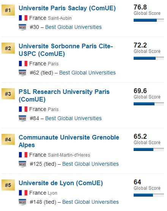Click French flag beside Saint-Aubin
Image resolution: width=167 pixels, height=211 pixels.
click(23, 18)
